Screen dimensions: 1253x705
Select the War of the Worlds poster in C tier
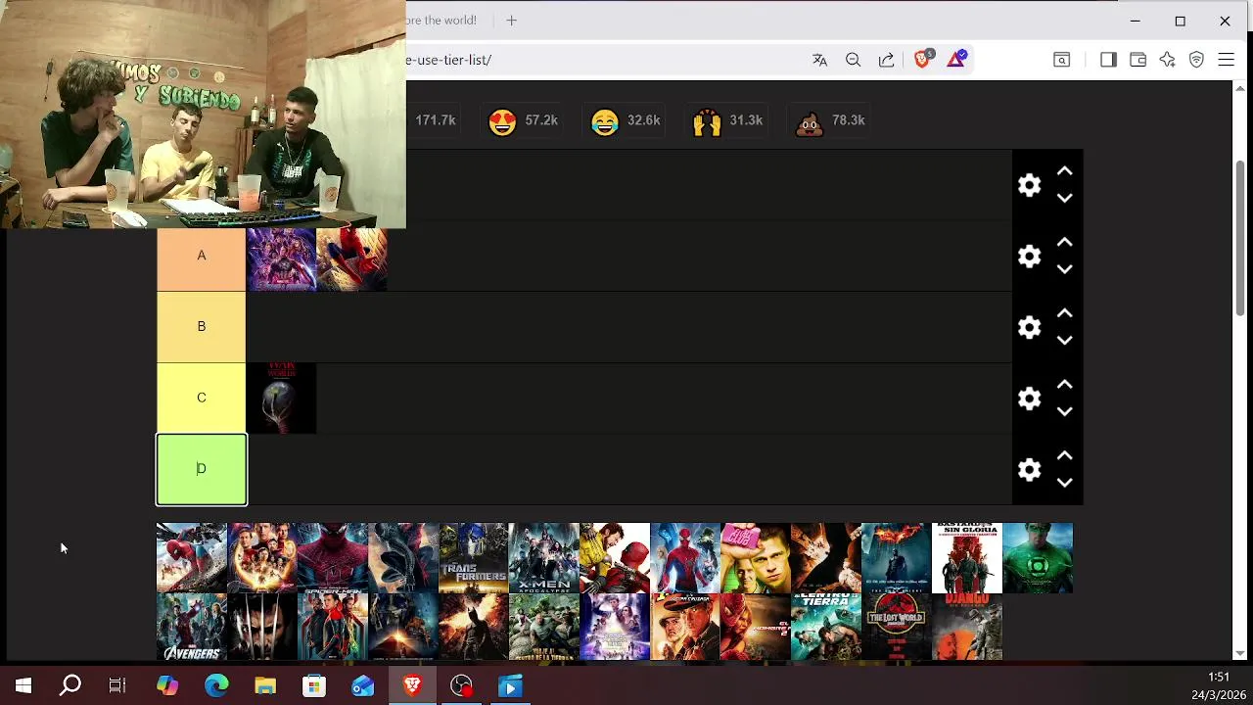point(282,399)
